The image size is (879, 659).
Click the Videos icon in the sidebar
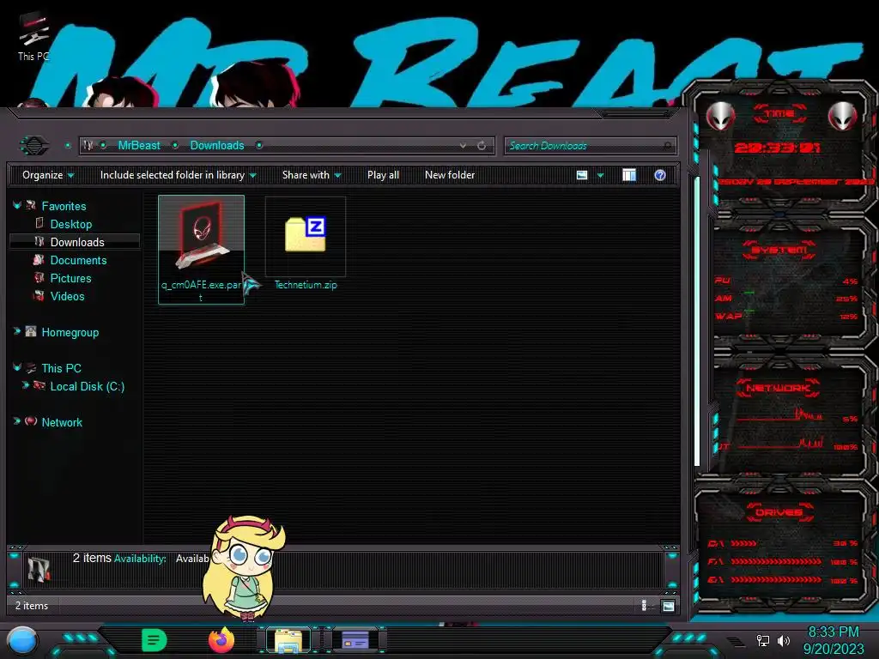[x=39, y=295]
